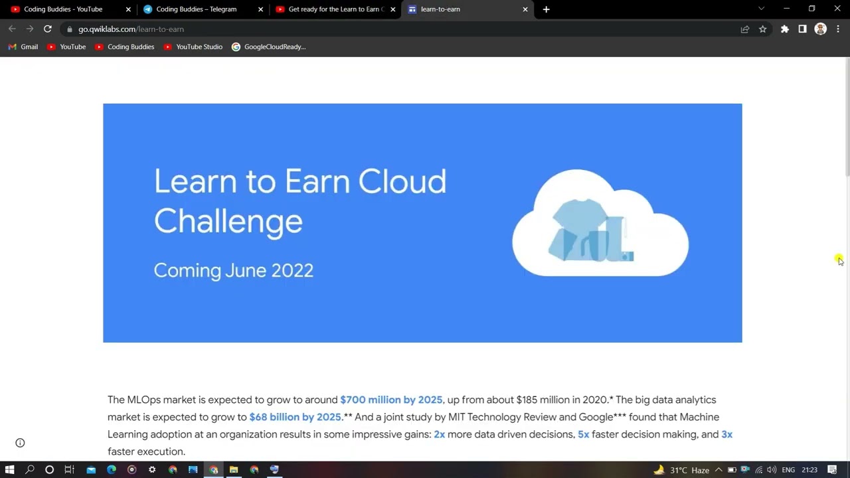The height and width of the screenshot is (478, 850).
Task: Click the $68 billion by 2025 link
Action: pyautogui.click(x=295, y=417)
